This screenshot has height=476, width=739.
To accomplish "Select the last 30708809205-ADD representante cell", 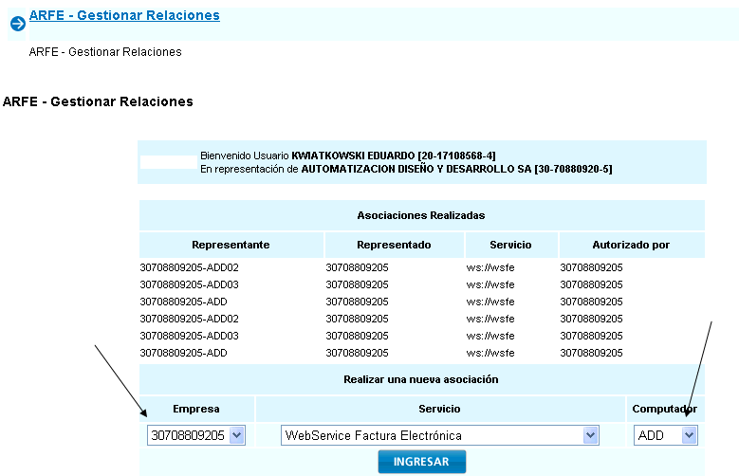I will (183, 353).
